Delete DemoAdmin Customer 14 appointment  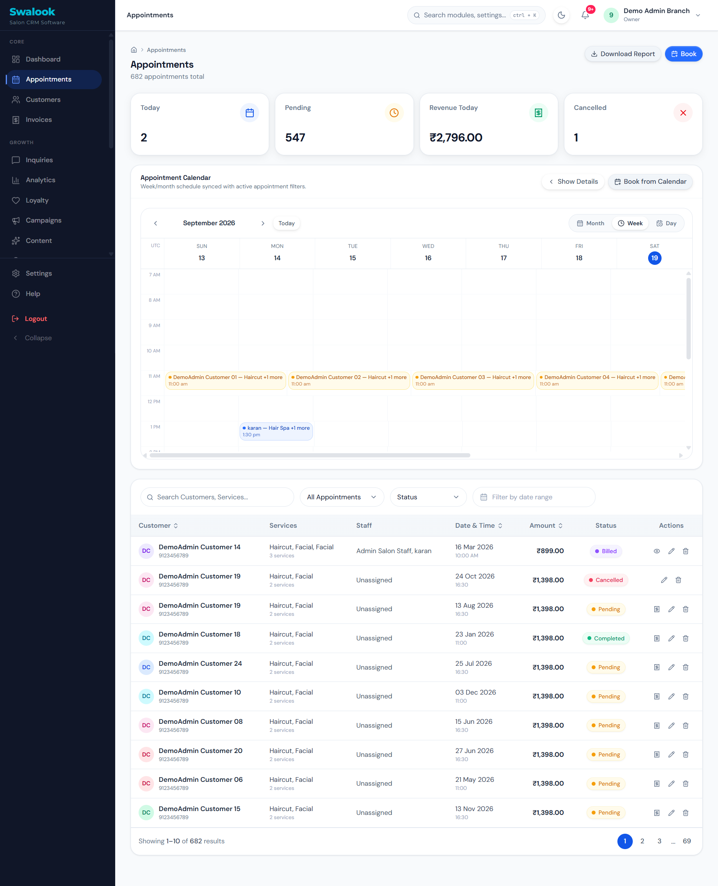pos(685,551)
